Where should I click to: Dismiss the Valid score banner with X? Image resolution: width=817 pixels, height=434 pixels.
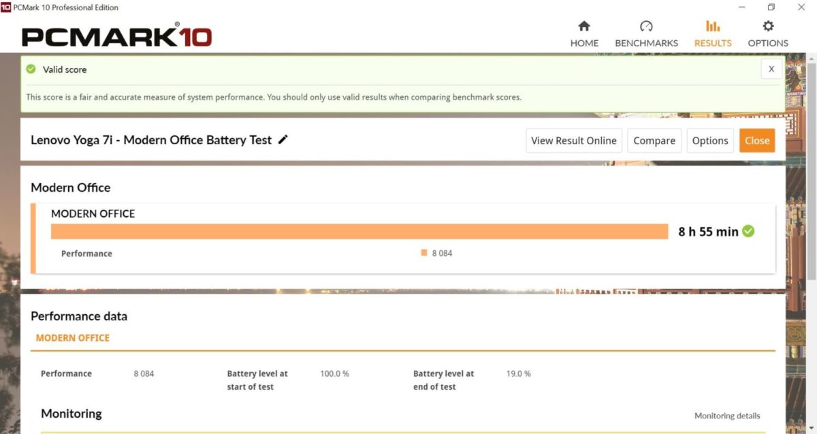click(771, 69)
